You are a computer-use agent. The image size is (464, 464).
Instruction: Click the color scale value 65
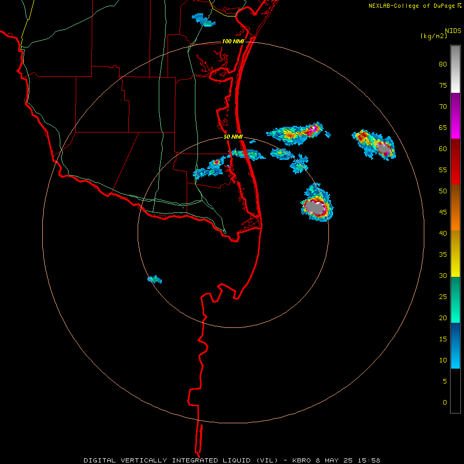(443, 127)
